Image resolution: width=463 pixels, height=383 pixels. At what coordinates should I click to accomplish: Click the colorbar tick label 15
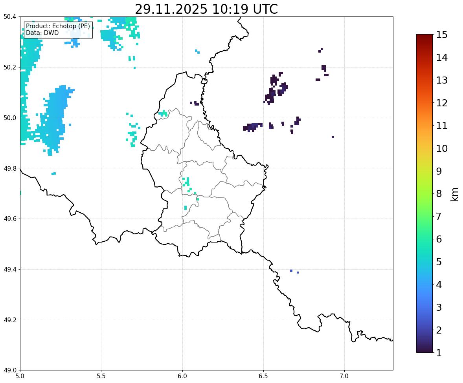point(442,35)
